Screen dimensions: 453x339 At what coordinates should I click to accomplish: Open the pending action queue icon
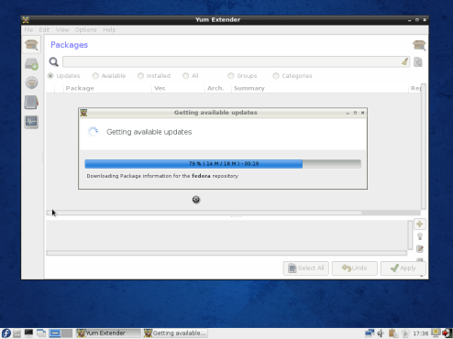click(31, 64)
